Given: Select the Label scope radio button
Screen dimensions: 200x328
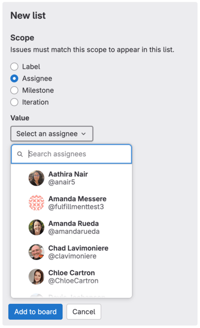Looking at the screenshot, I should tap(14, 67).
